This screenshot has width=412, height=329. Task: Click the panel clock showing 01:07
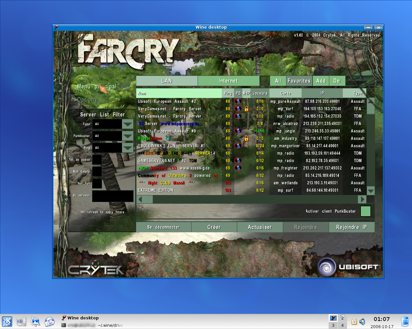click(x=382, y=319)
